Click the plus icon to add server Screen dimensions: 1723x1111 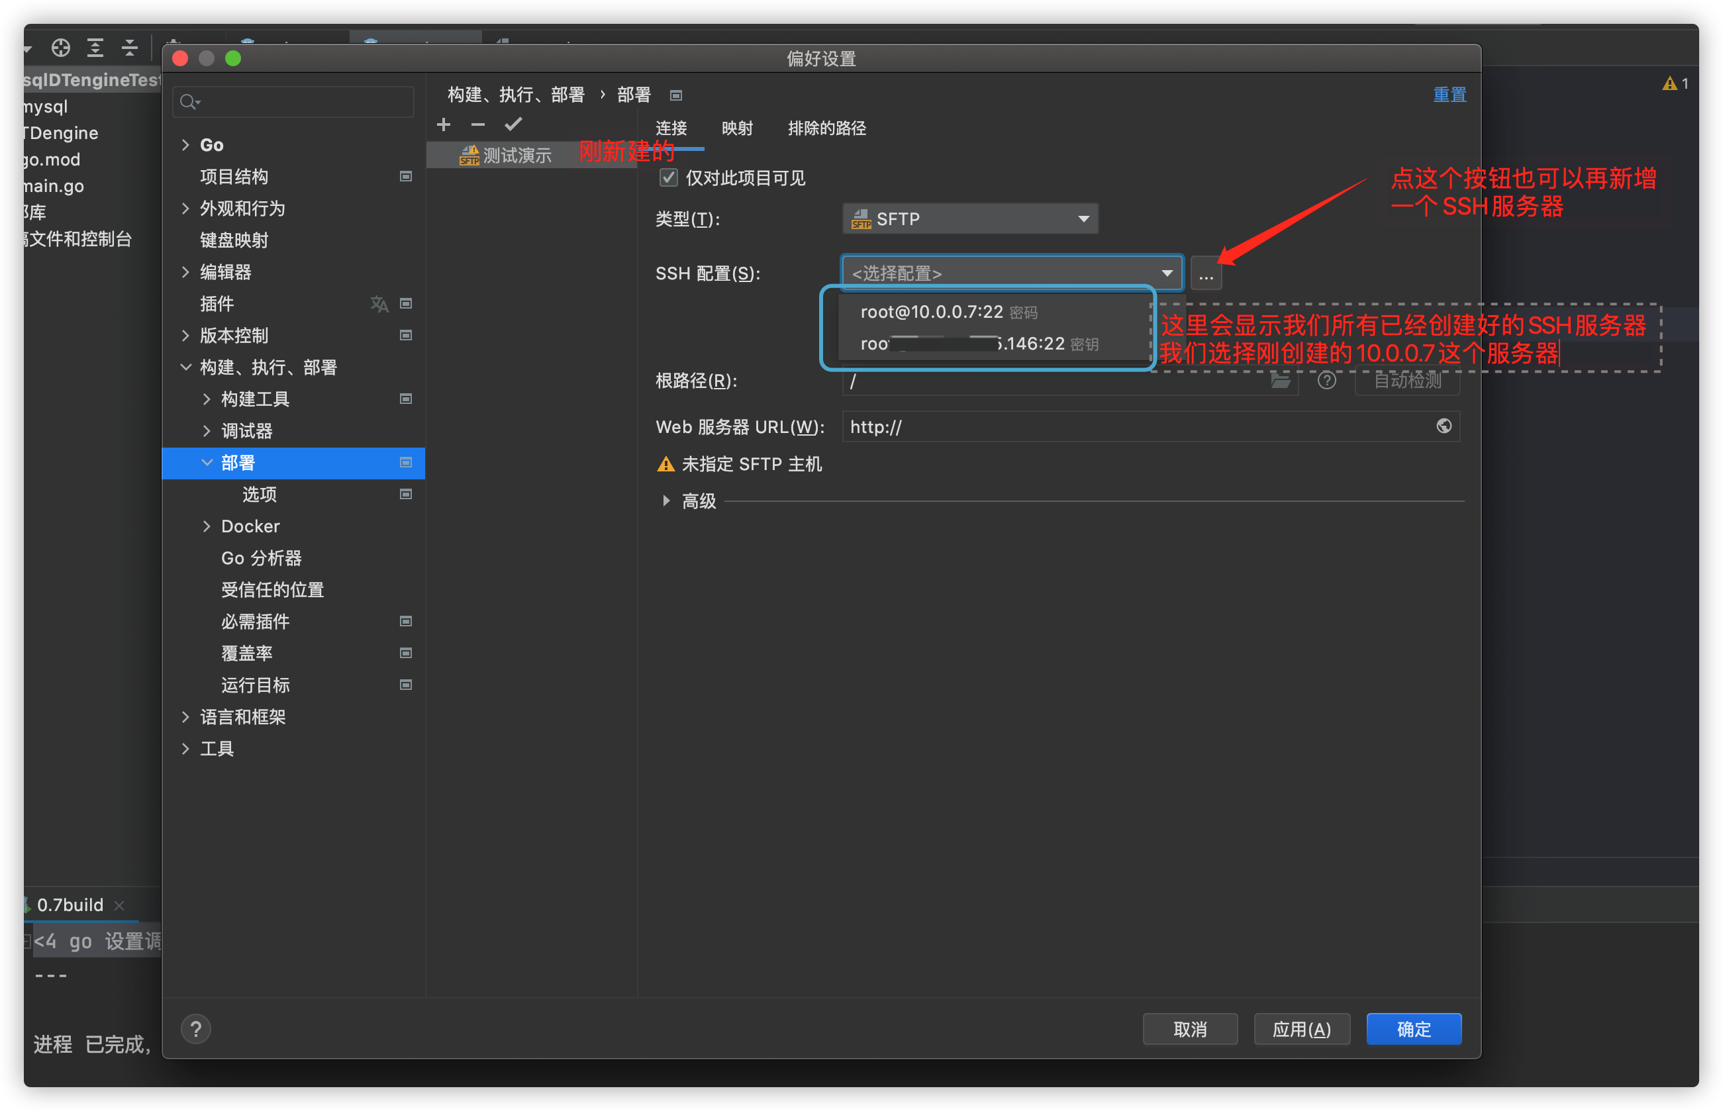pyautogui.click(x=444, y=125)
